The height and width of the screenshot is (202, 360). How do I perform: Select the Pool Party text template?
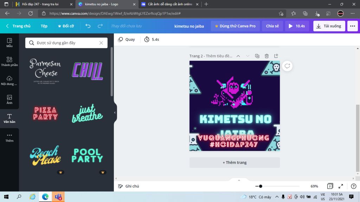click(x=87, y=155)
